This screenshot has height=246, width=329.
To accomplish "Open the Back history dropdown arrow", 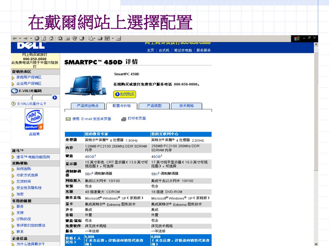I will 20,38.
